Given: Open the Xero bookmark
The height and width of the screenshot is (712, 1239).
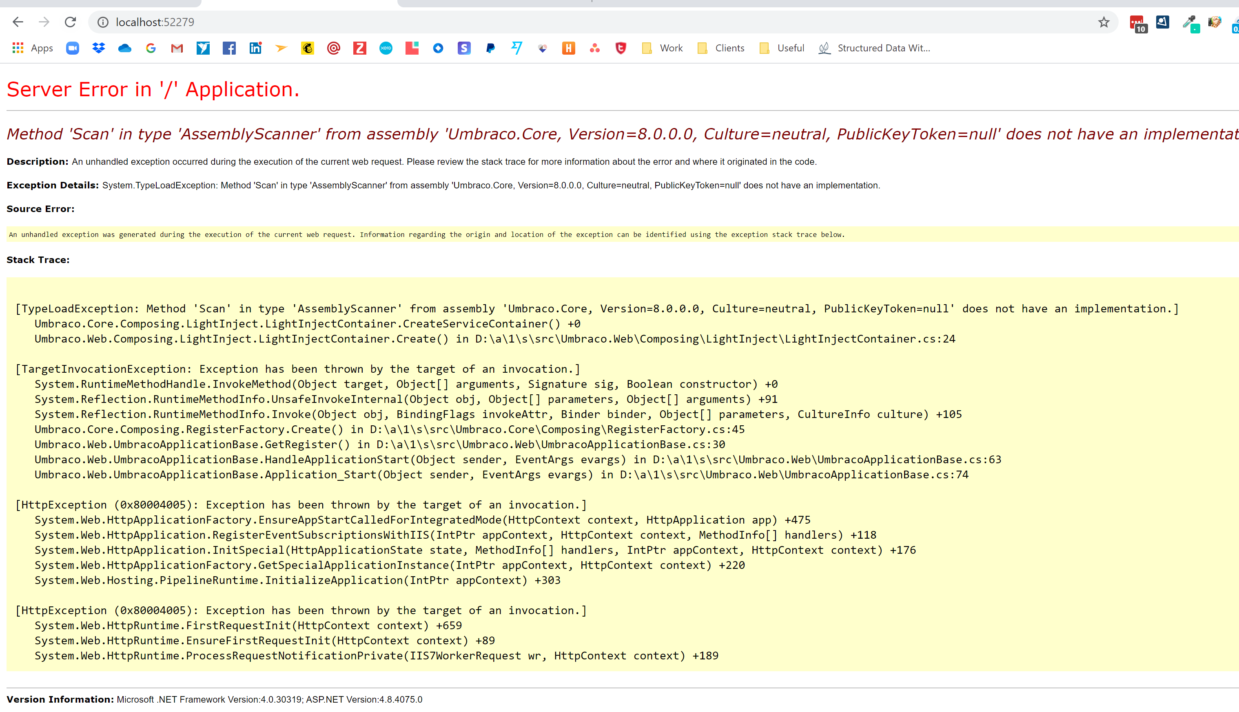Looking at the screenshot, I should pyautogui.click(x=386, y=48).
